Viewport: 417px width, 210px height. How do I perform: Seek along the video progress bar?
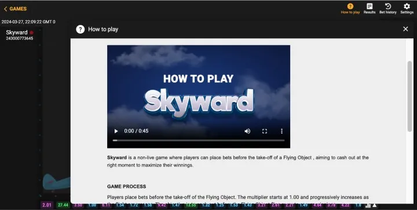[199, 140]
